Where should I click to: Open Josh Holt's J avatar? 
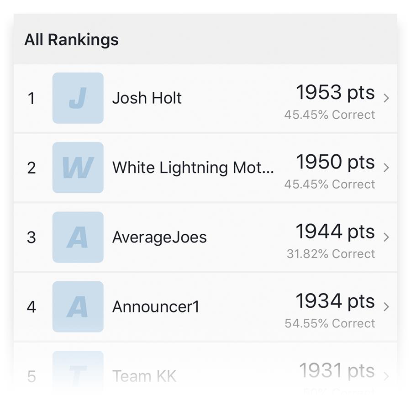78,98
